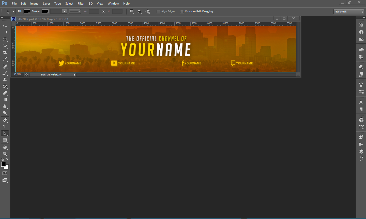Open the Histogram panel icon
The image size is (366, 219).
point(361,39)
